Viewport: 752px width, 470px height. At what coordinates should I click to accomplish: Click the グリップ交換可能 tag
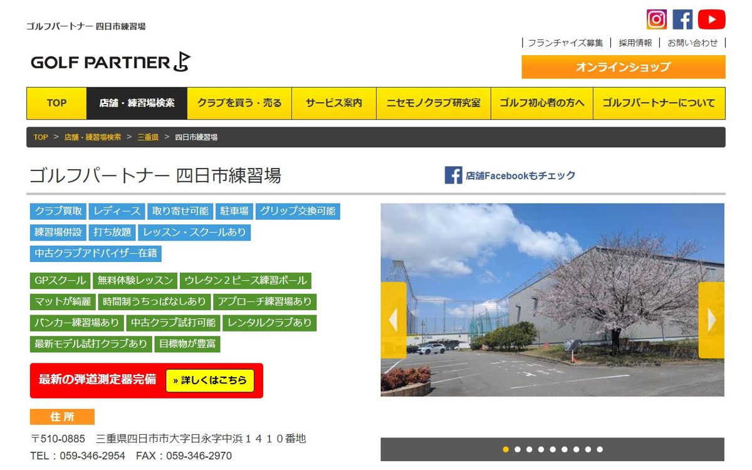[x=298, y=211]
